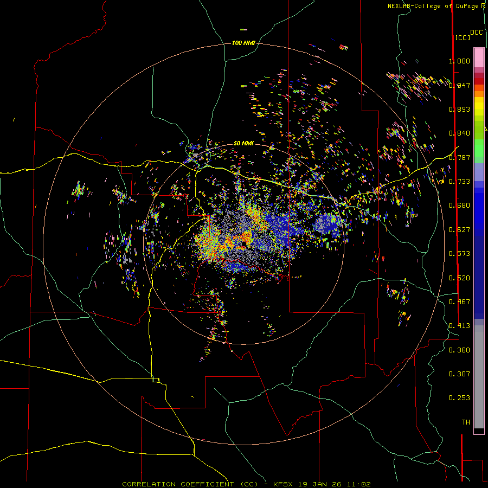Click the KFSX radar site identifier
The image size is (488, 488).
click(x=283, y=484)
